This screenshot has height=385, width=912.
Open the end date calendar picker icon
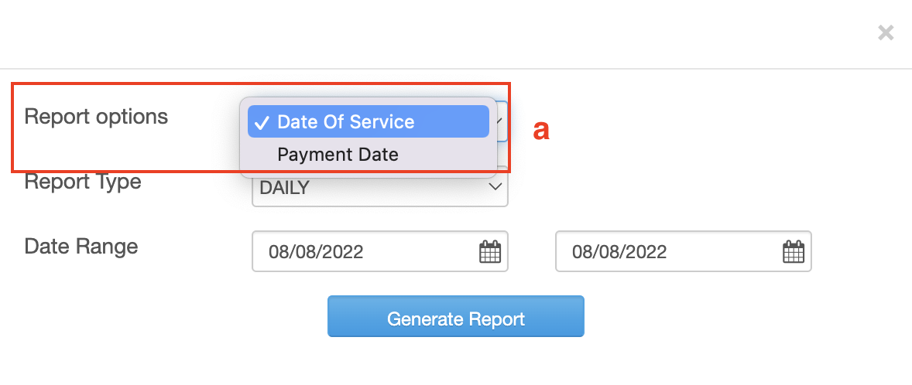[794, 252]
